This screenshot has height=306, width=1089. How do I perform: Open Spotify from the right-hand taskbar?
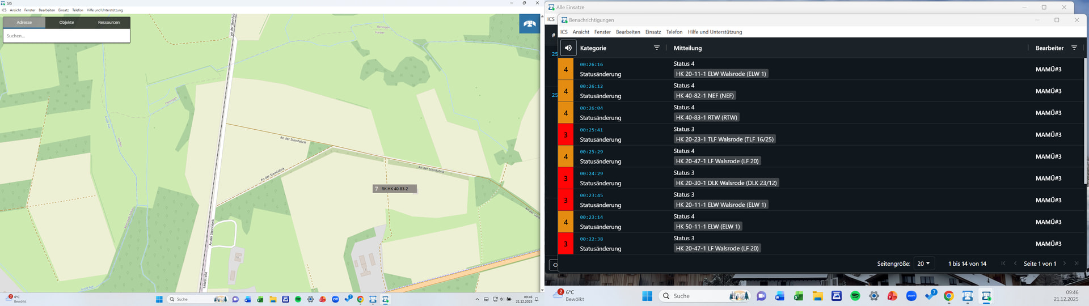(855, 296)
